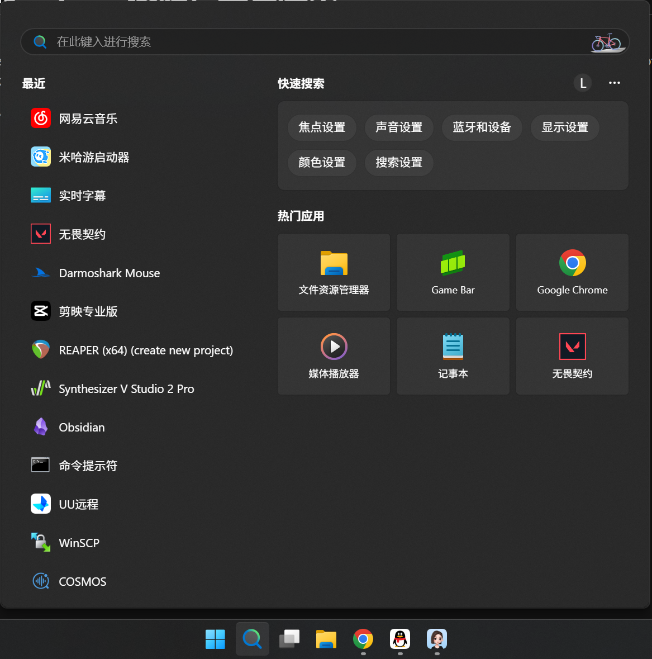This screenshot has width=652, height=659.
Task: Click the "Darmoshark Mouse" text label
Action: click(110, 273)
